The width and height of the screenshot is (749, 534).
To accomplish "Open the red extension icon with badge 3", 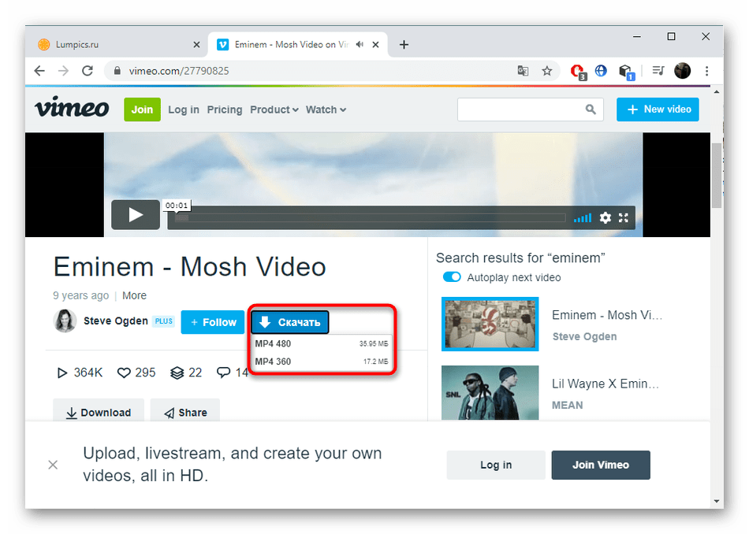I will pyautogui.click(x=578, y=72).
